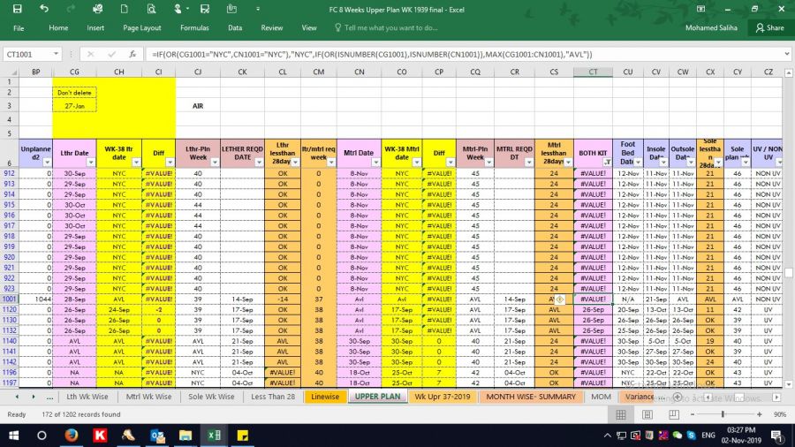Open Firefox from the taskbar
The height and width of the screenshot is (447, 795).
click(x=72, y=436)
